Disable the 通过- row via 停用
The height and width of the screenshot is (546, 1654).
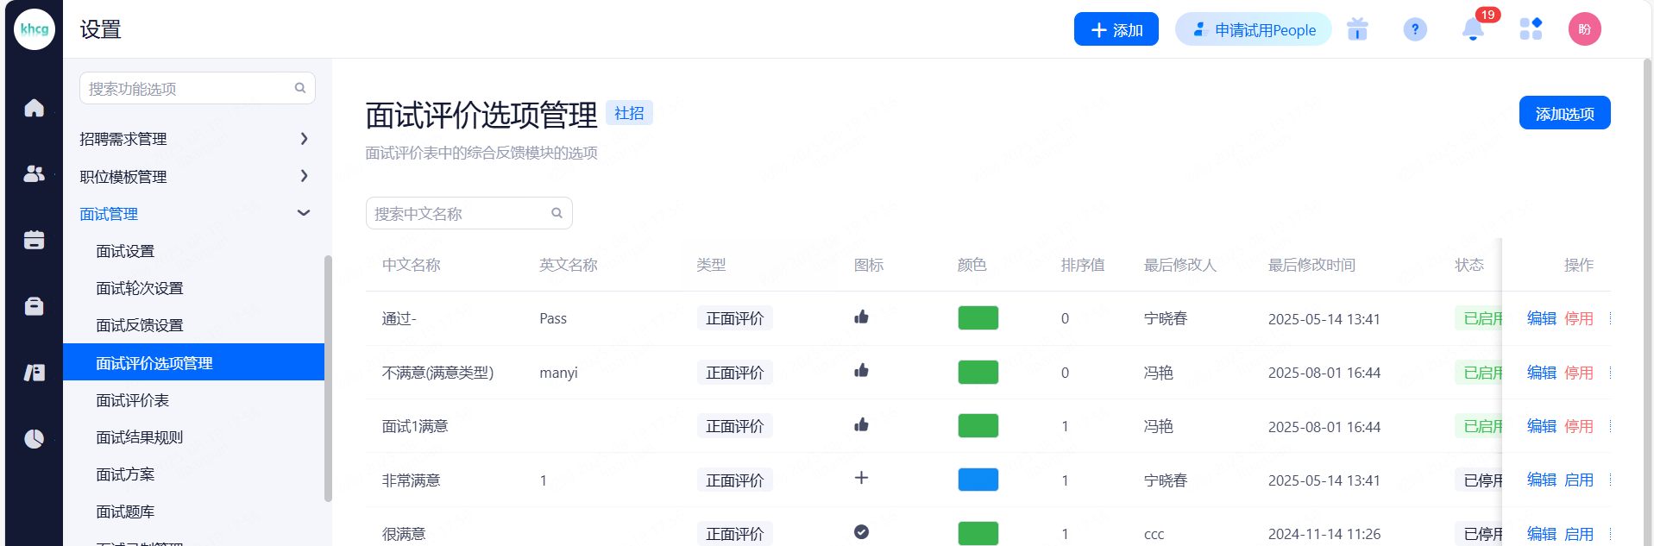pos(1578,319)
